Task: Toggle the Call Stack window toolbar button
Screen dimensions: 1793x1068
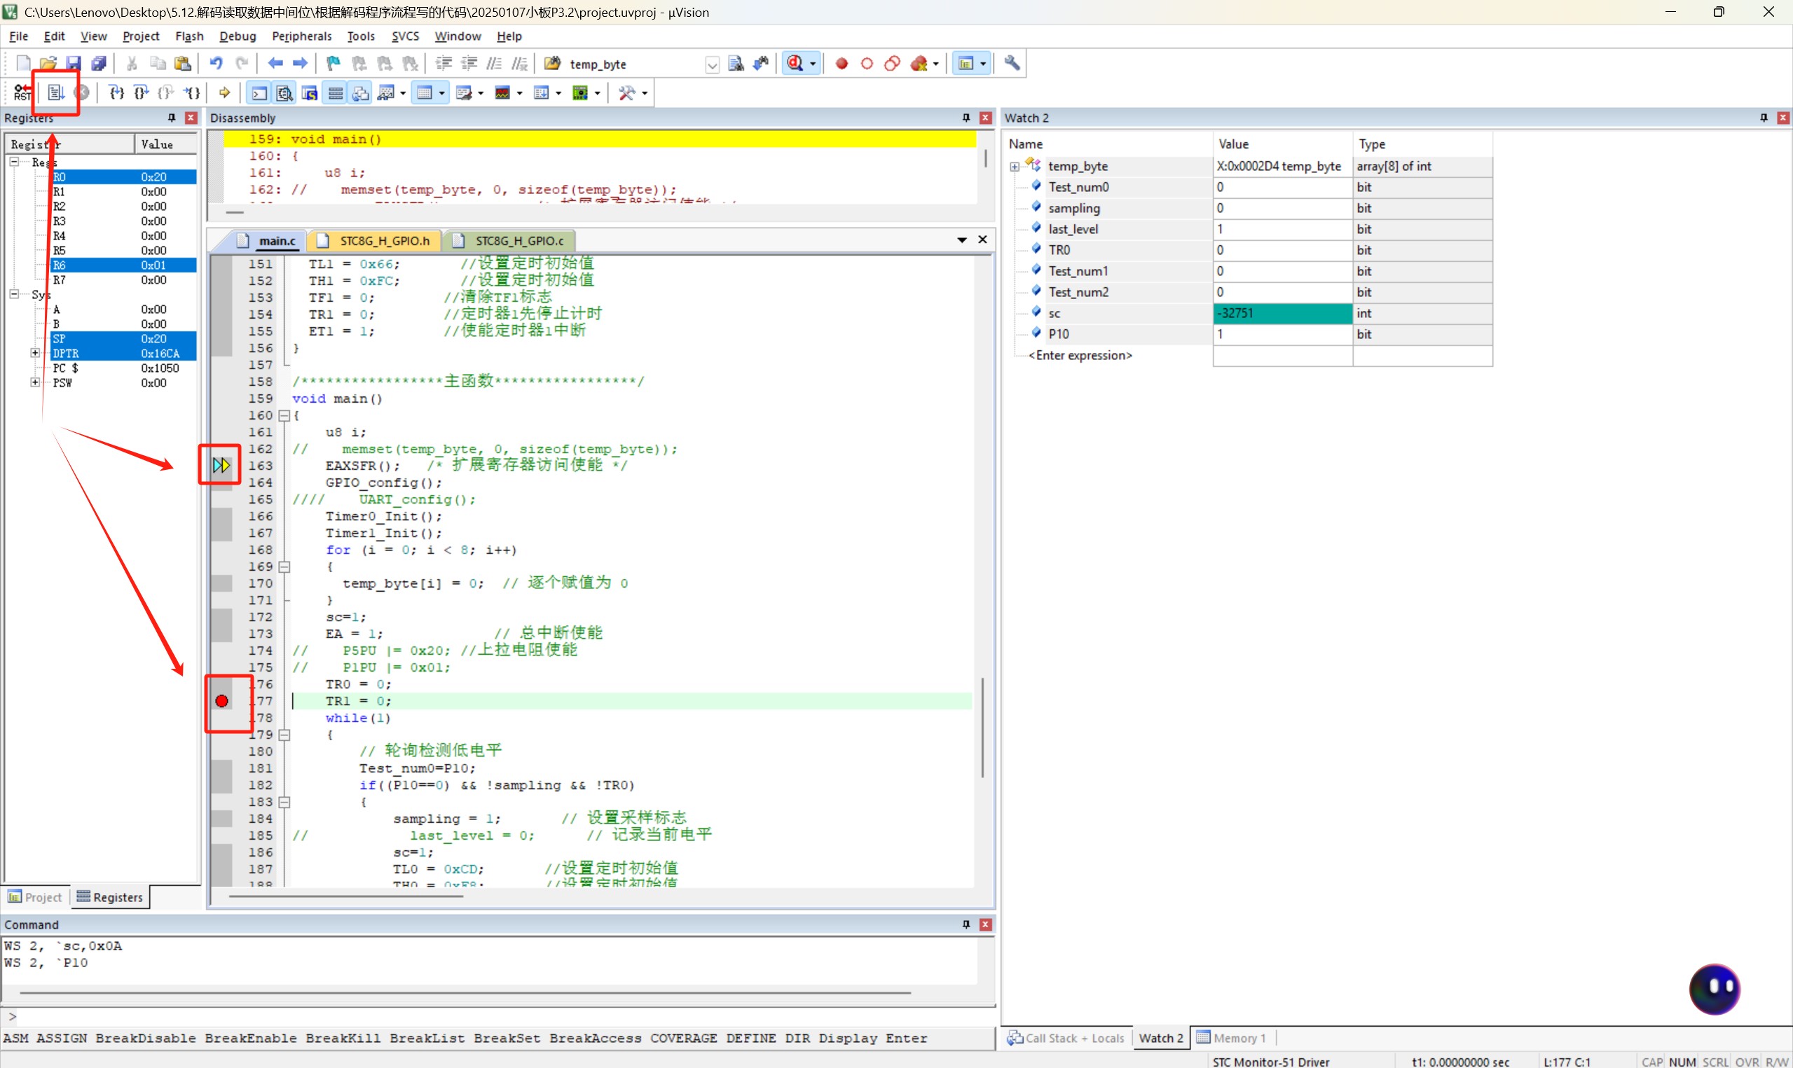Action: [361, 93]
